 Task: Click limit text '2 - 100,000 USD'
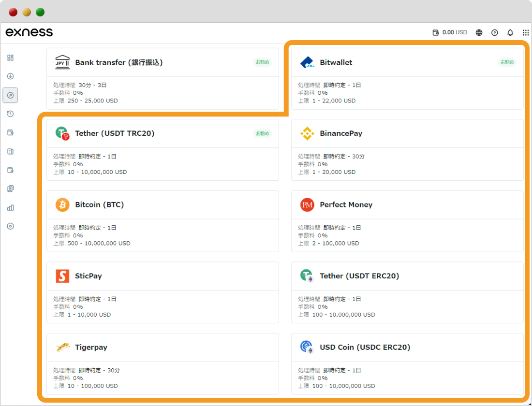point(336,243)
